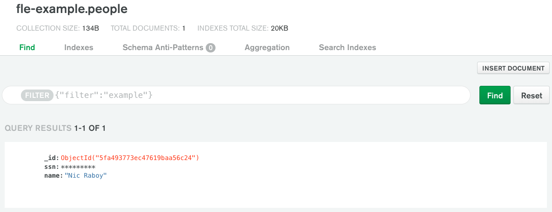This screenshot has height=212, width=552.
Task: Click the name field key
Action: 53,176
